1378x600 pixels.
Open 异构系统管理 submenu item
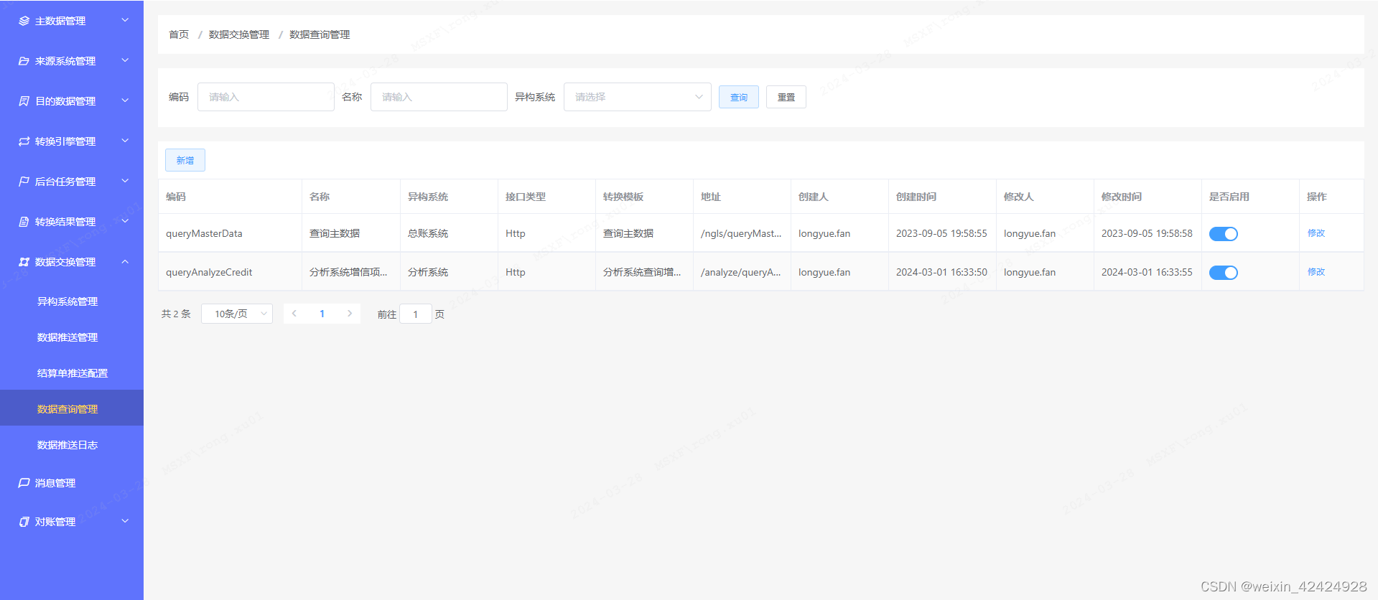pyautogui.click(x=72, y=301)
